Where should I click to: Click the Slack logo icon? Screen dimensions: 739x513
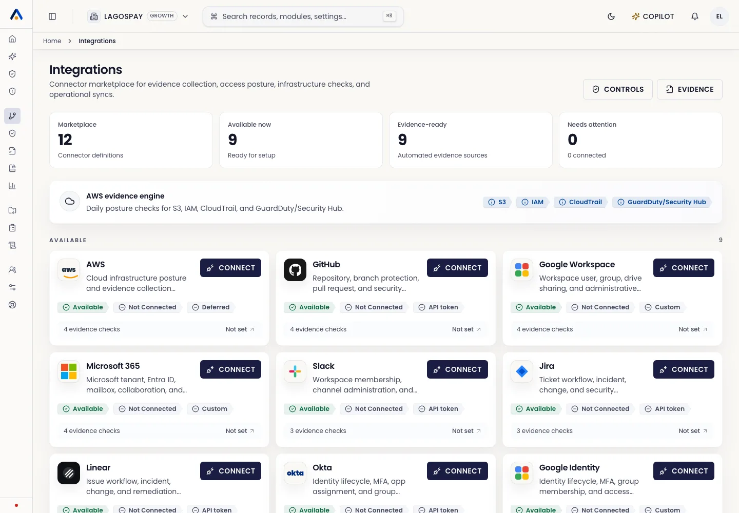click(295, 372)
